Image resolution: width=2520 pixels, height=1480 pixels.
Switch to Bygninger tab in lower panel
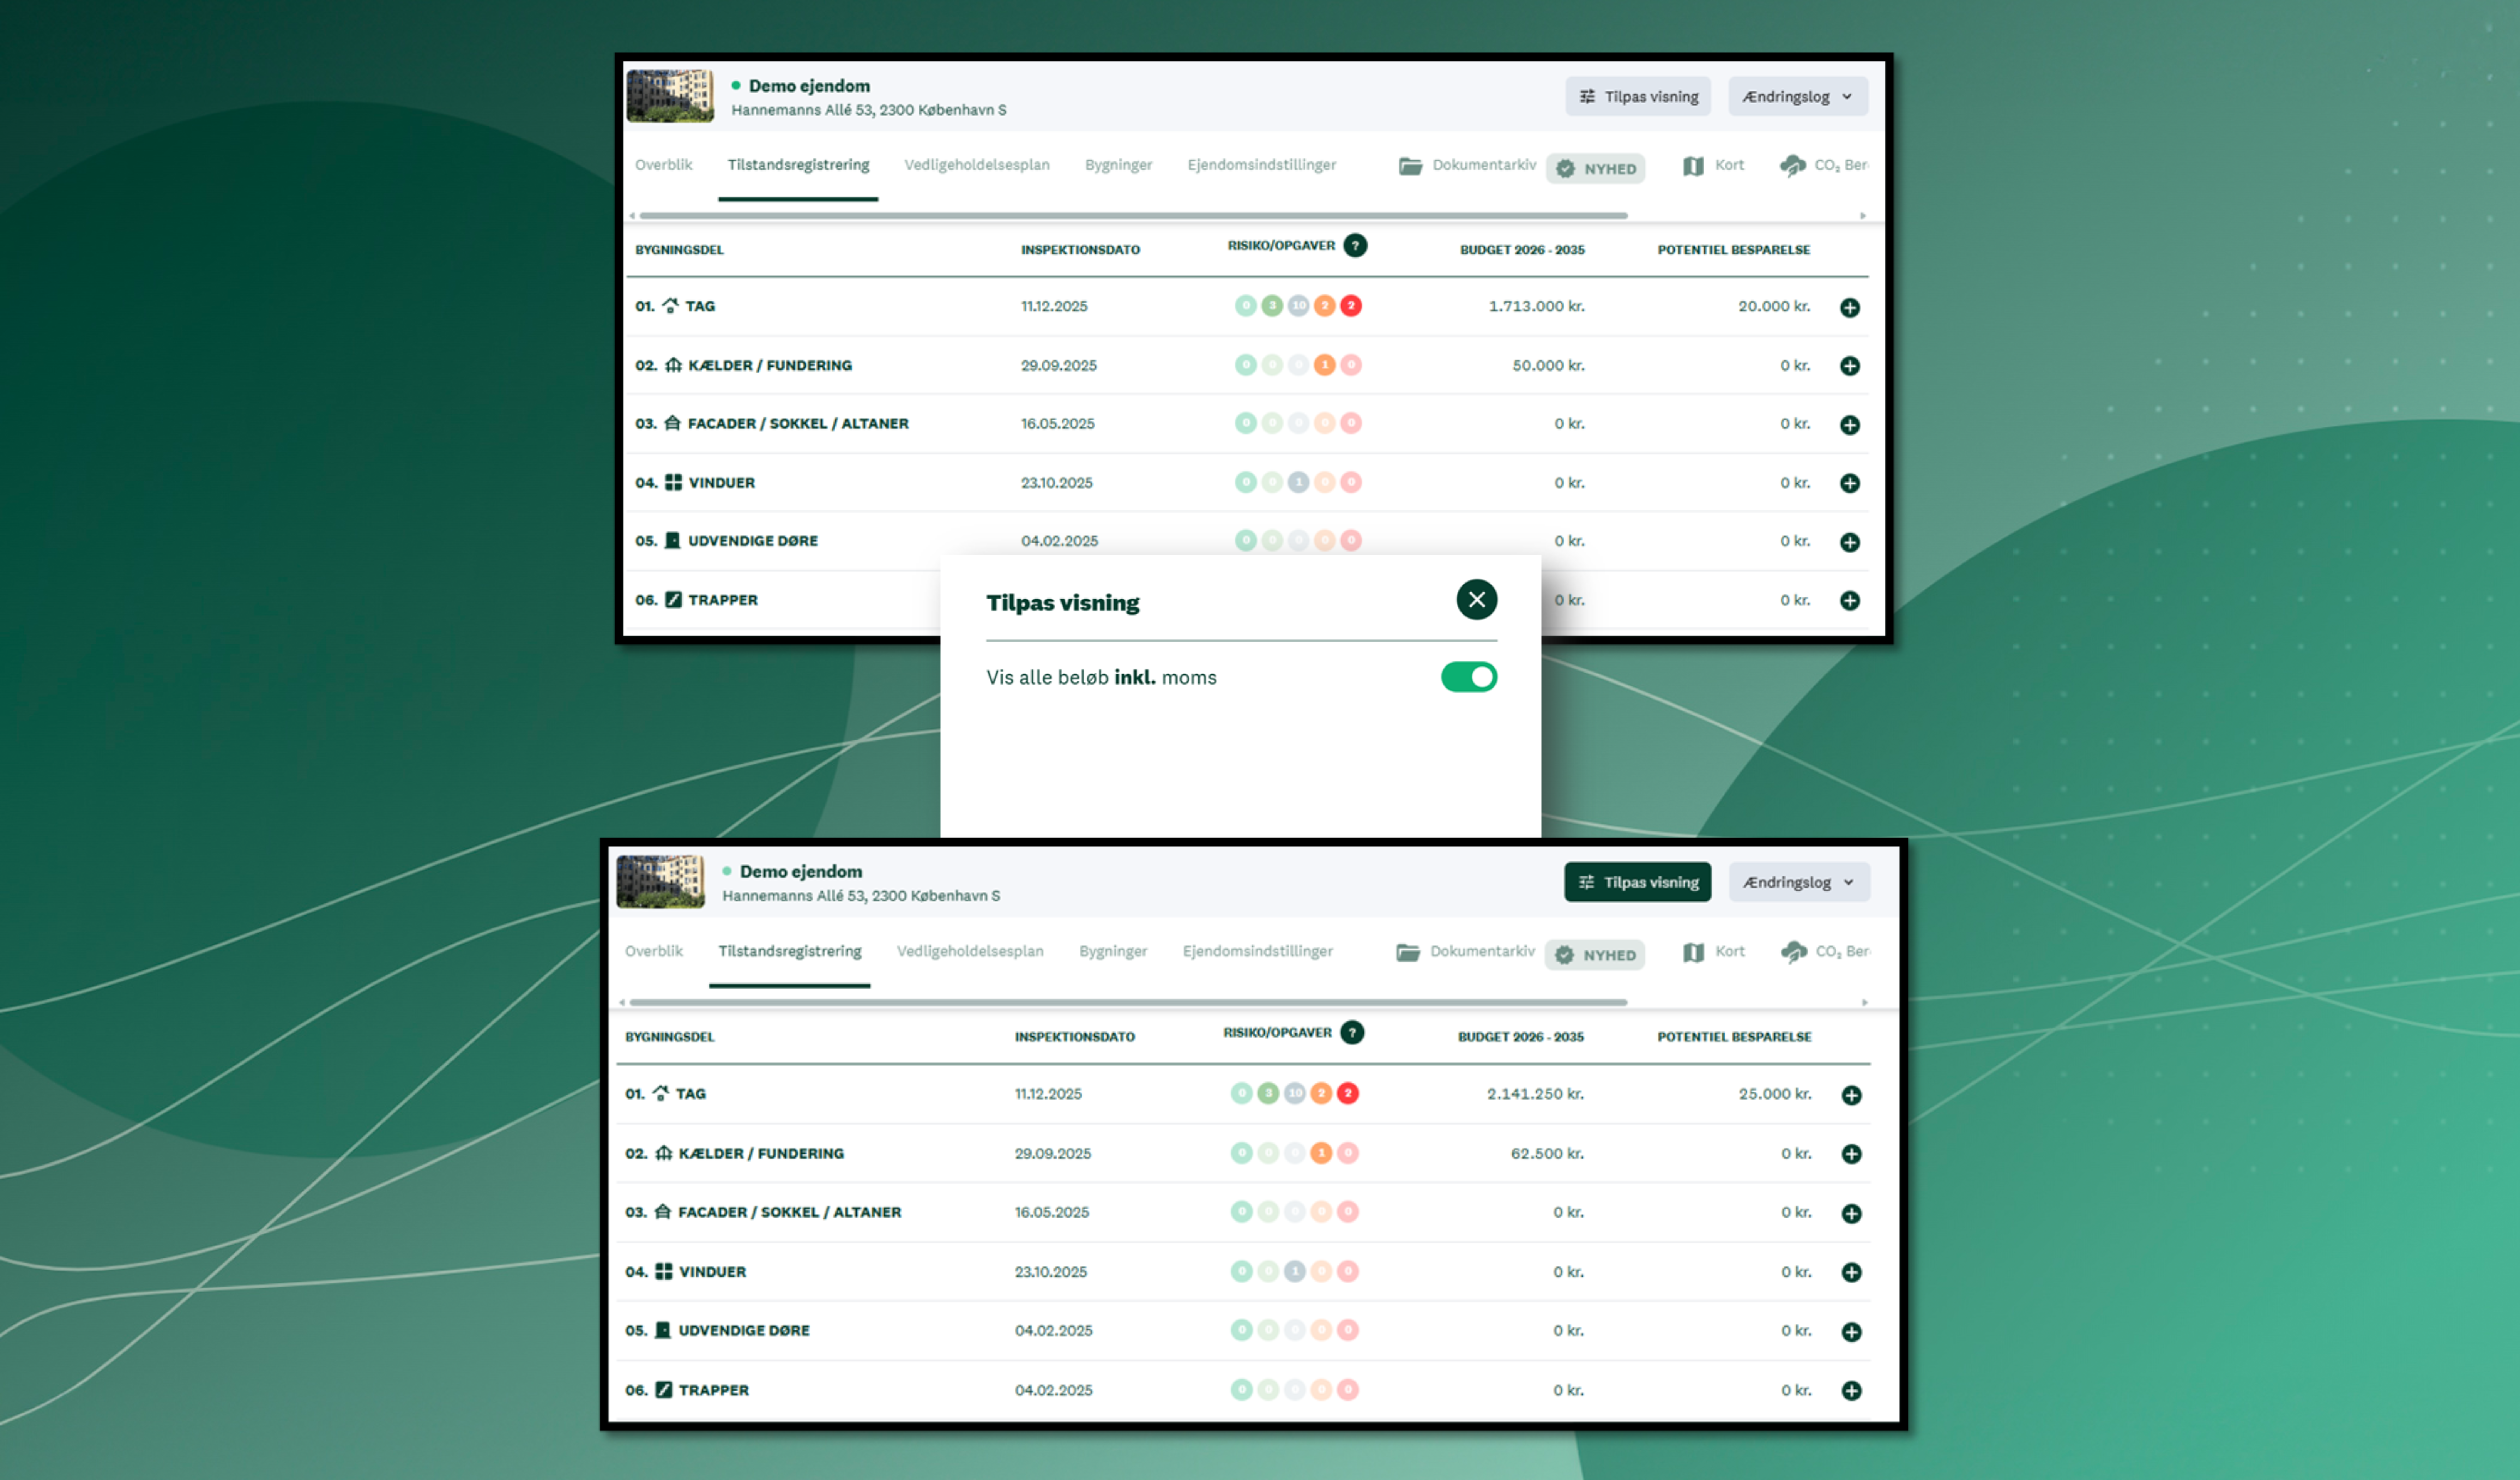[x=1112, y=951]
